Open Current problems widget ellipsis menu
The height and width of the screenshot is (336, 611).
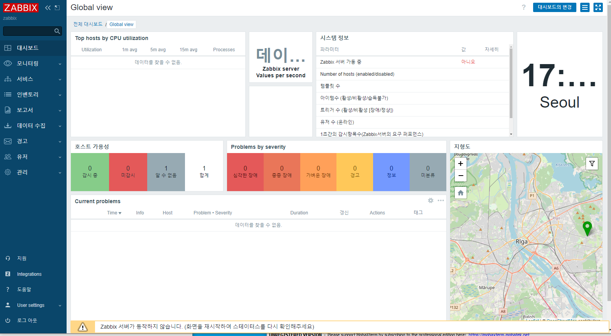pyautogui.click(x=441, y=200)
